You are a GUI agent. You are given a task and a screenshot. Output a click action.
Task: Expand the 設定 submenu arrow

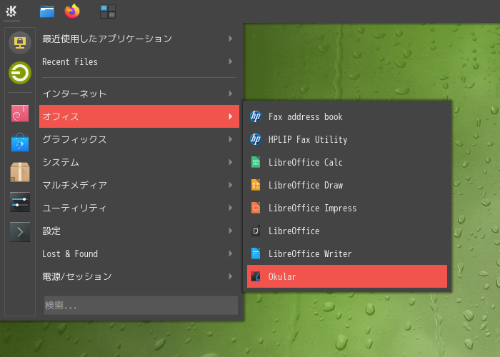coord(230,231)
